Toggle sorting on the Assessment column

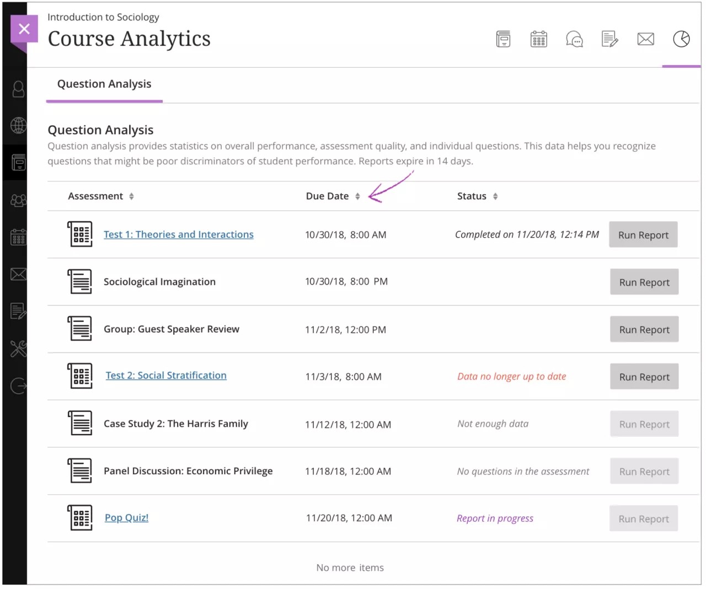[x=131, y=195]
